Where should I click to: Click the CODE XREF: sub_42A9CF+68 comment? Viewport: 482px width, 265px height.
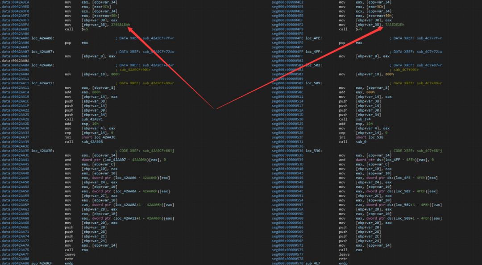tap(145, 151)
